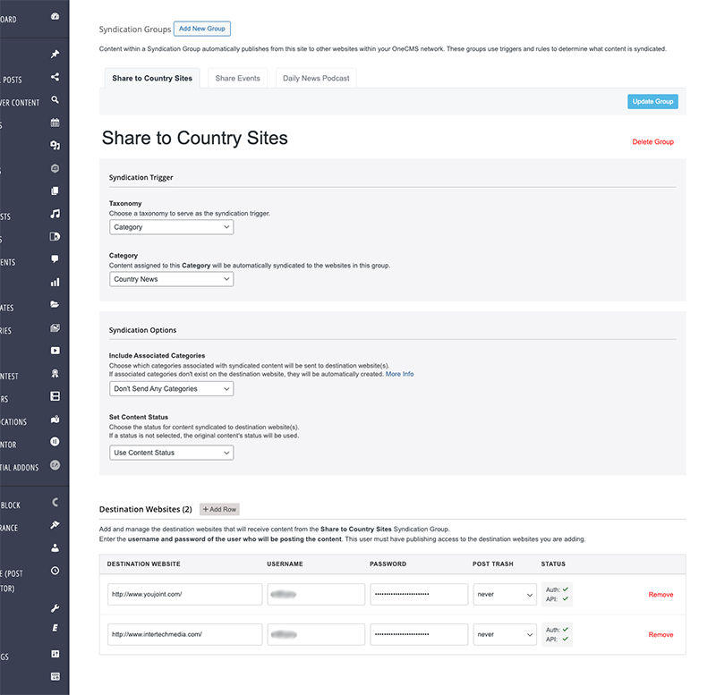Open the map Locations icon in sidebar
The width and height of the screenshot is (716, 695).
coord(55,419)
